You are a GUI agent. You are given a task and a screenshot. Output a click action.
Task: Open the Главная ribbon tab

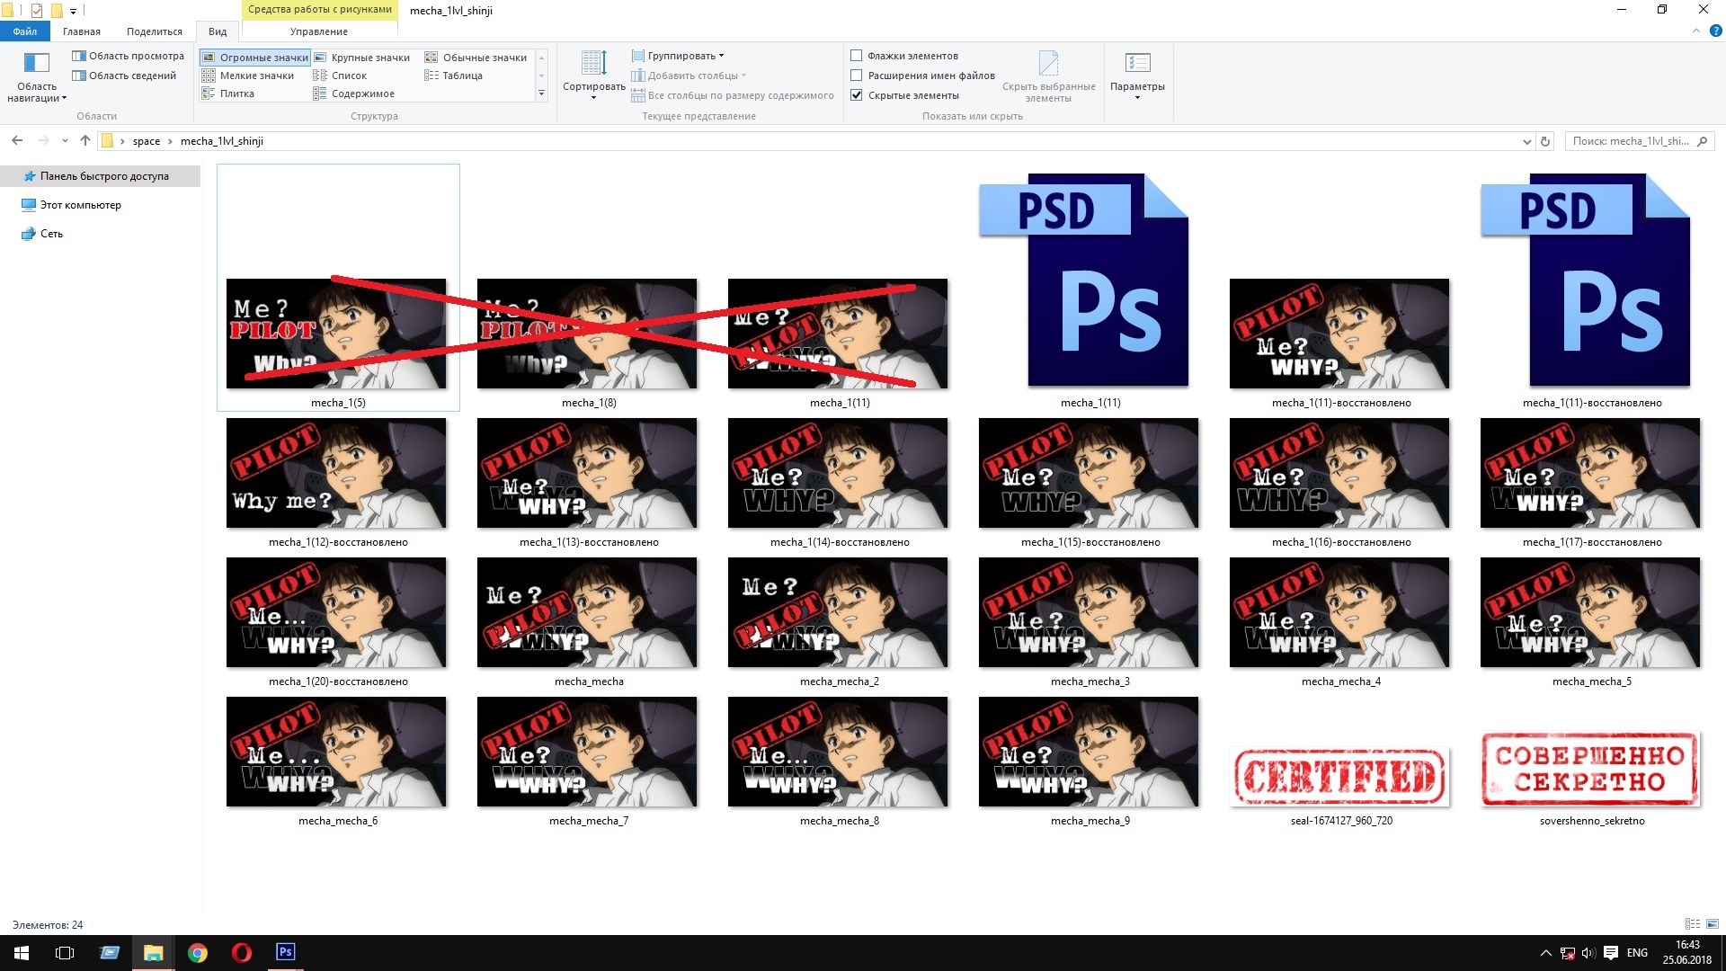(81, 31)
